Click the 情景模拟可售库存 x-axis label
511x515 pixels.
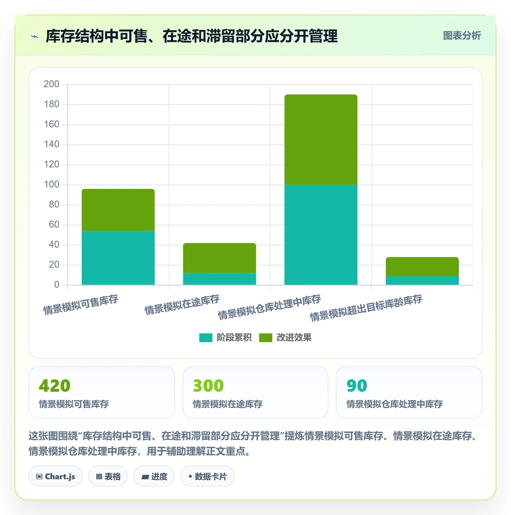coord(81,305)
